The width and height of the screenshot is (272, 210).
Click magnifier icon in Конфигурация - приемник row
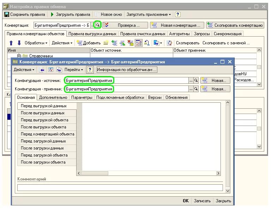tap(196, 89)
